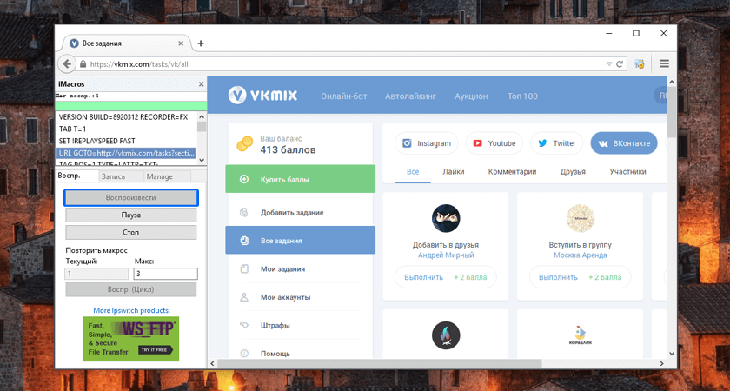Select the Youtube network button
The image size is (730, 391).
pyautogui.click(x=494, y=142)
